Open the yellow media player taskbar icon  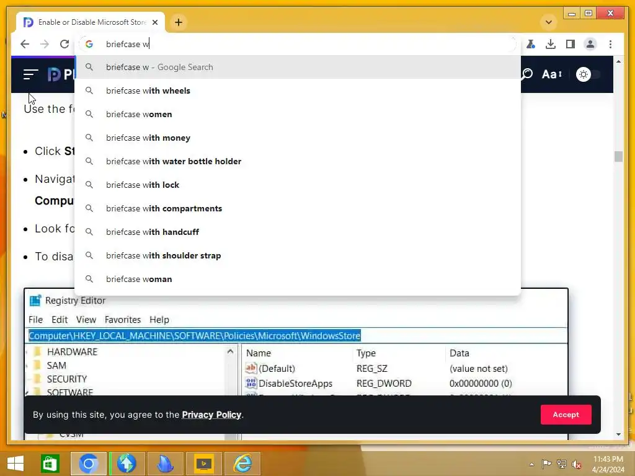[x=203, y=464]
